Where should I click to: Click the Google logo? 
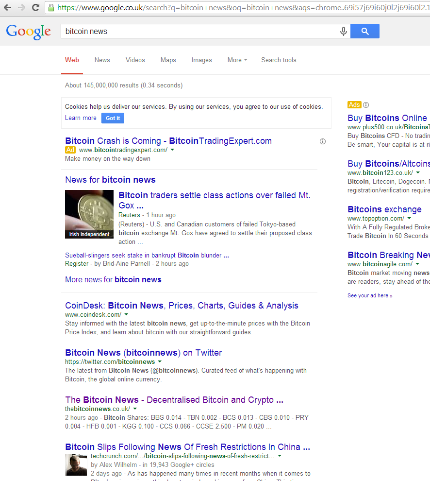tap(29, 32)
